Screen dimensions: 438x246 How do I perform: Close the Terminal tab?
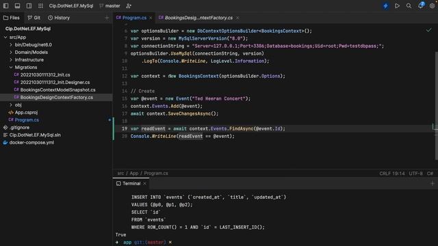(x=144, y=184)
